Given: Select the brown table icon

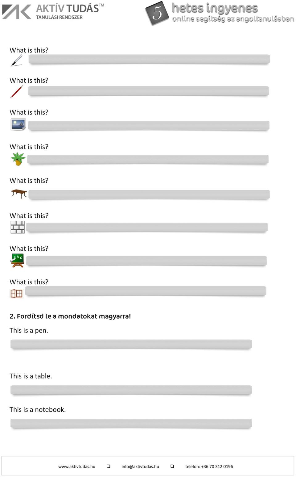Looking at the screenshot, I should [19, 194].
